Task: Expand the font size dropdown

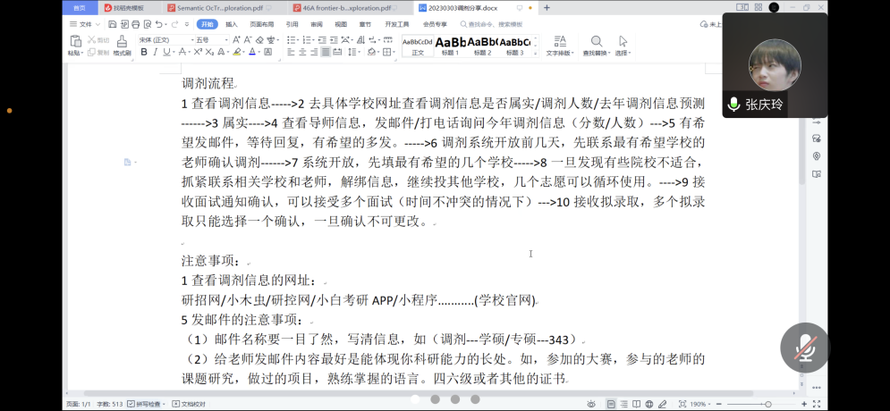Action: (212, 40)
